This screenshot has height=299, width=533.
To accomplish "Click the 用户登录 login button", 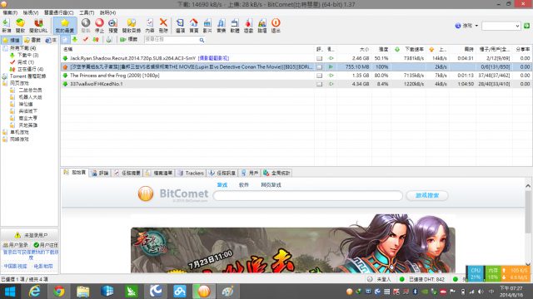I will [16, 245].
